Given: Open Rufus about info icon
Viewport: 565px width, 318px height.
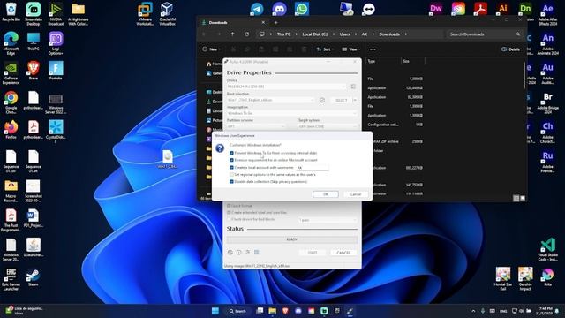Looking at the screenshot, I should (239, 253).
